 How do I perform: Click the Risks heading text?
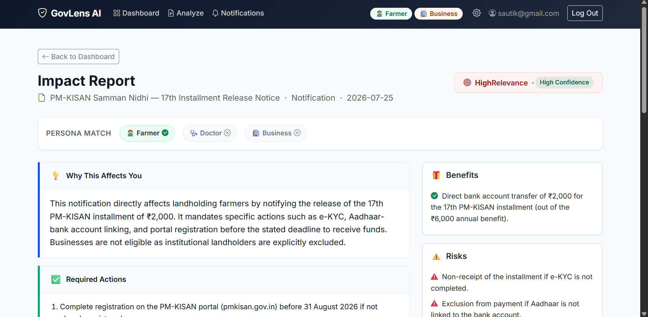click(x=456, y=256)
